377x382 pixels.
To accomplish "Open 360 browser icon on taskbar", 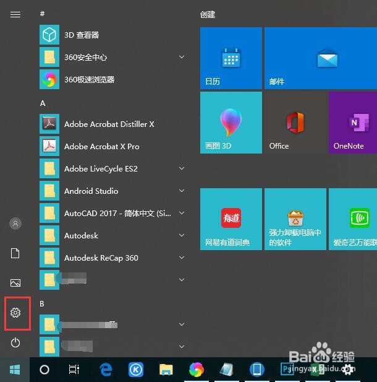I will (197, 370).
